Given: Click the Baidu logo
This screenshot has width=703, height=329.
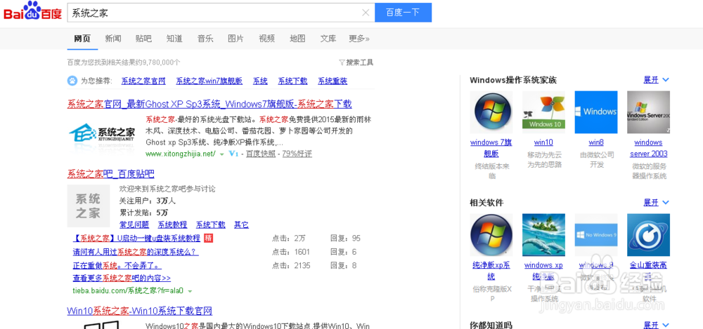Looking at the screenshot, I should 32,11.
